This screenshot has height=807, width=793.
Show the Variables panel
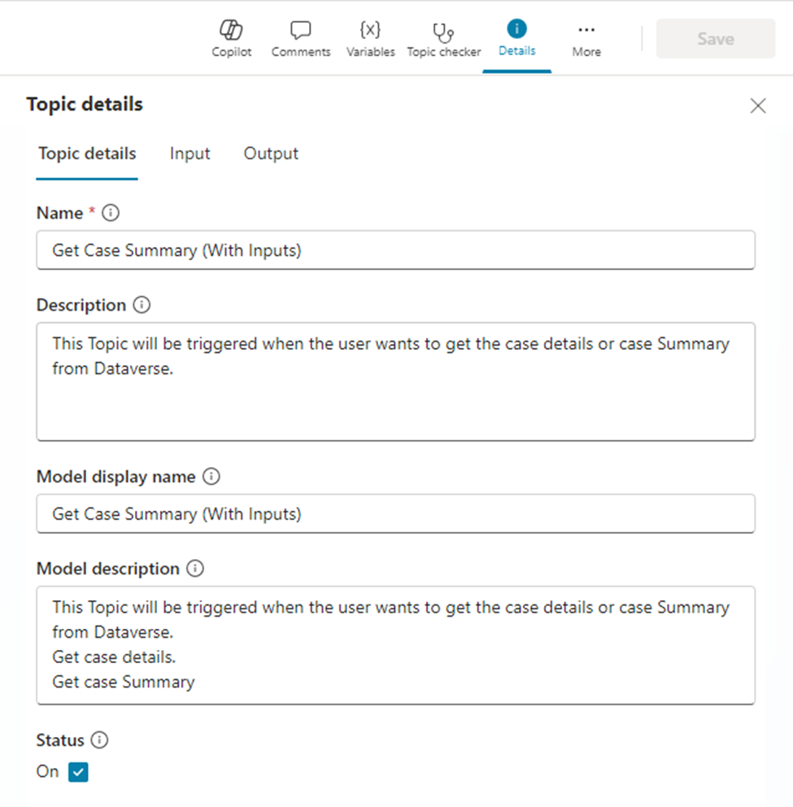coord(370,39)
